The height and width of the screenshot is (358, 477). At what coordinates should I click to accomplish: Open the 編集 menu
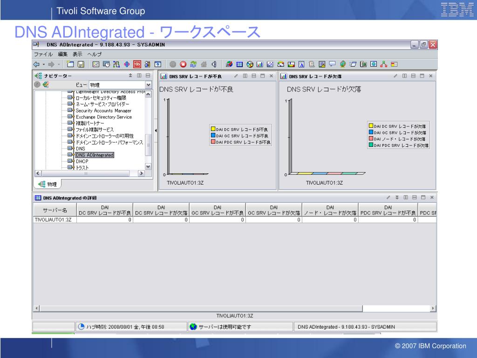(63, 54)
